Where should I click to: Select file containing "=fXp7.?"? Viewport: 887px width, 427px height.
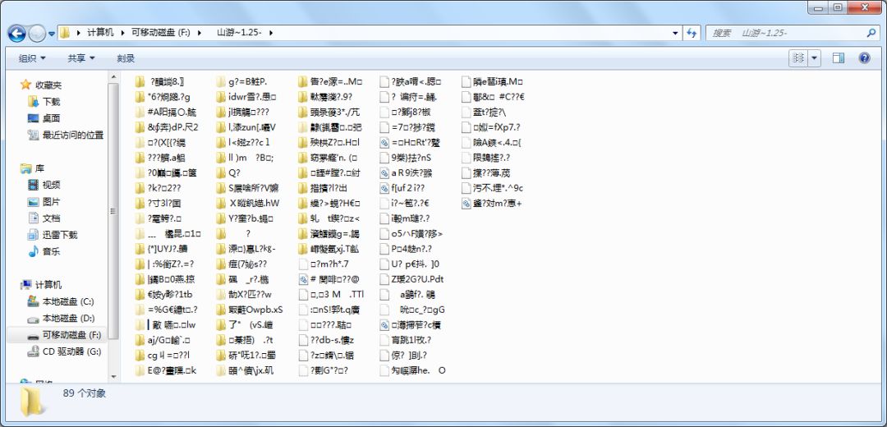(491, 127)
